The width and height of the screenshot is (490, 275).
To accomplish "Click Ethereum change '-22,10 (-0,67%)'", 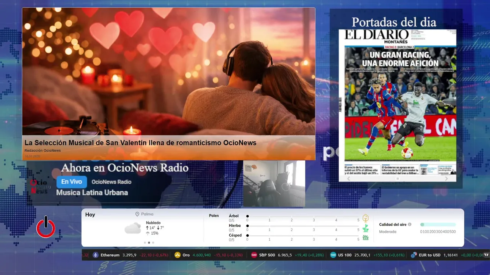I will pyautogui.click(x=153, y=255).
